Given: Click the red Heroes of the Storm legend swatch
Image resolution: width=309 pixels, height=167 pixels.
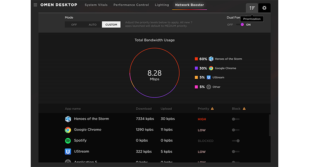Looking at the screenshot, I should 196,59.
